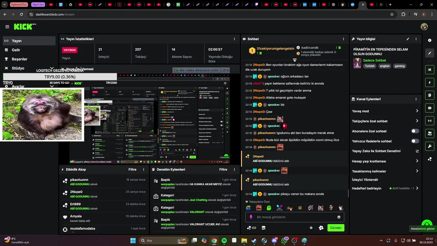Viewport: 437px width, 246px height.
Task: Open Sadece Sohbet category link
Action: [375, 60]
